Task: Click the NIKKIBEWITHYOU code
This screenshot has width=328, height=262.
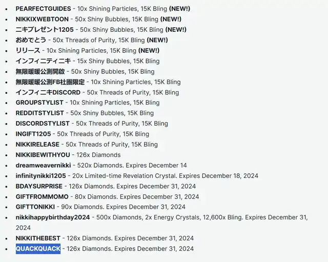Action: pyautogui.click(x=43, y=155)
